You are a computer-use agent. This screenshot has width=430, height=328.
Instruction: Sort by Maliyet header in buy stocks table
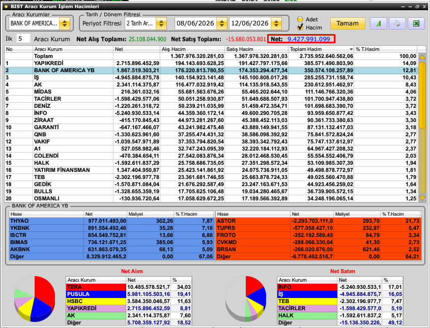click(150, 214)
